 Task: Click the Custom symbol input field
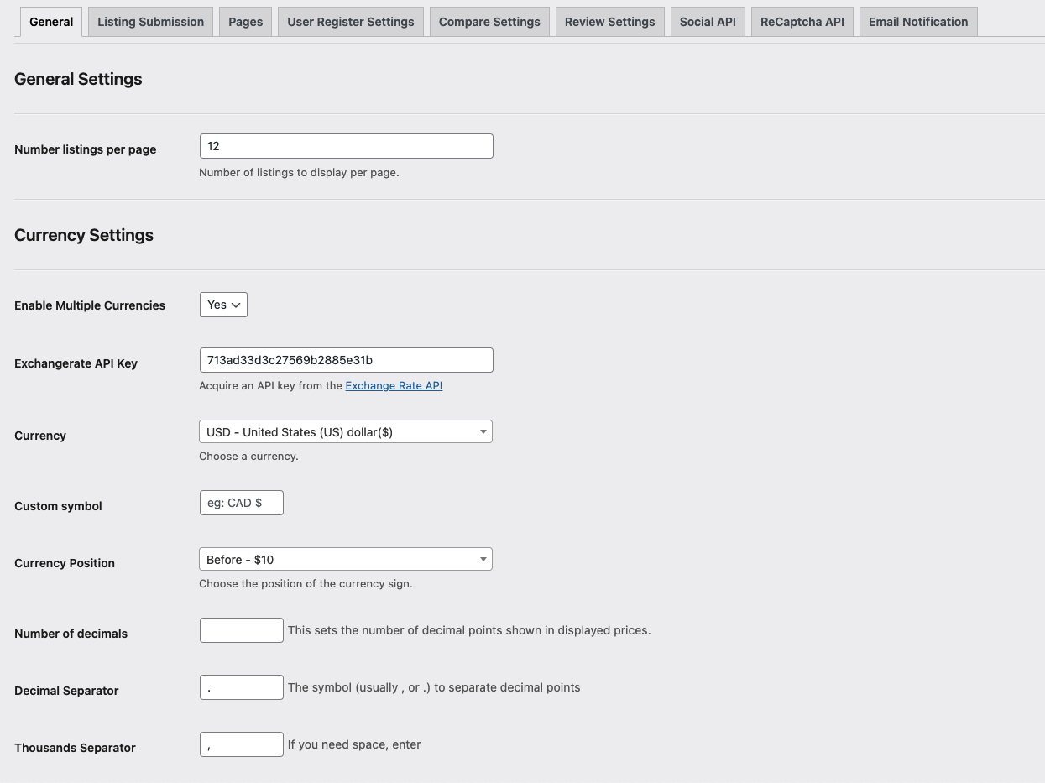(x=241, y=503)
